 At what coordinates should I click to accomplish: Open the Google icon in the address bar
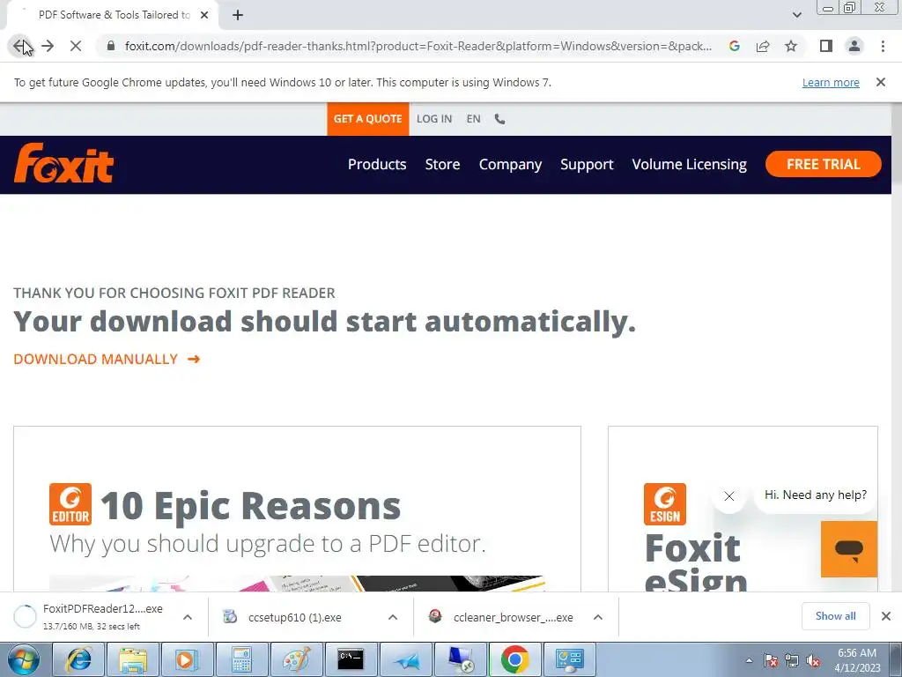tap(734, 46)
